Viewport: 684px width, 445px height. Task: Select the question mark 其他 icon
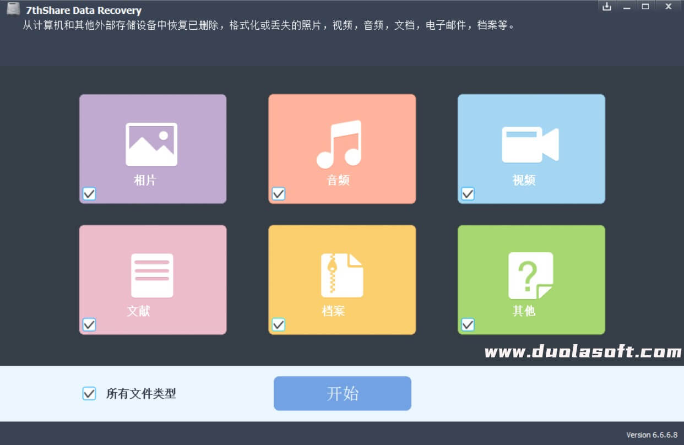(x=530, y=275)
